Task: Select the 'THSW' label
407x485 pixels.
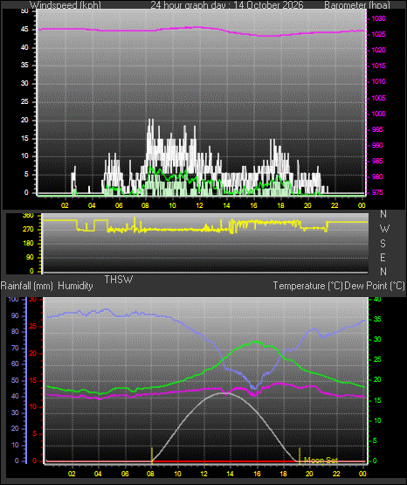Action: [x=119, y=280]
